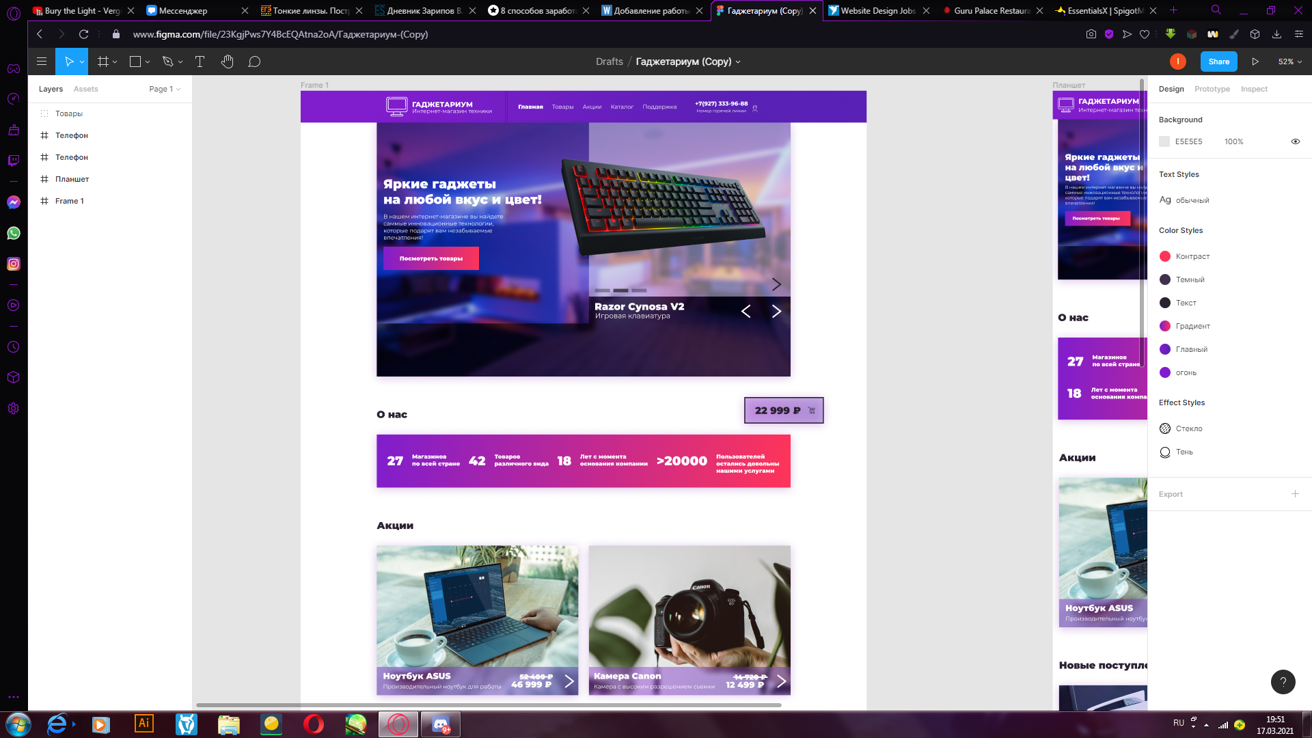Select the Hand tool

(228, 61)
